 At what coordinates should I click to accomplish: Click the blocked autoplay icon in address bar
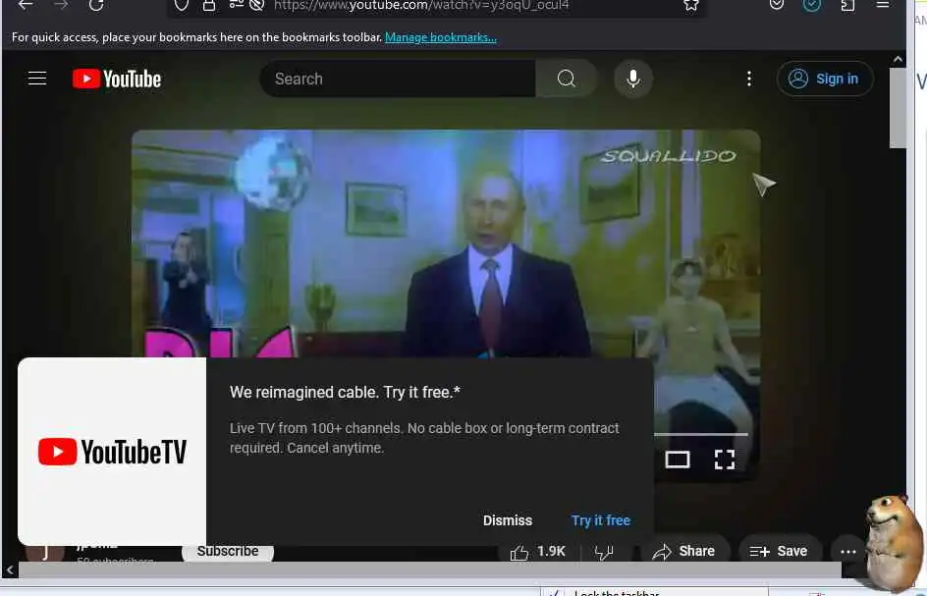click(256, 5)
